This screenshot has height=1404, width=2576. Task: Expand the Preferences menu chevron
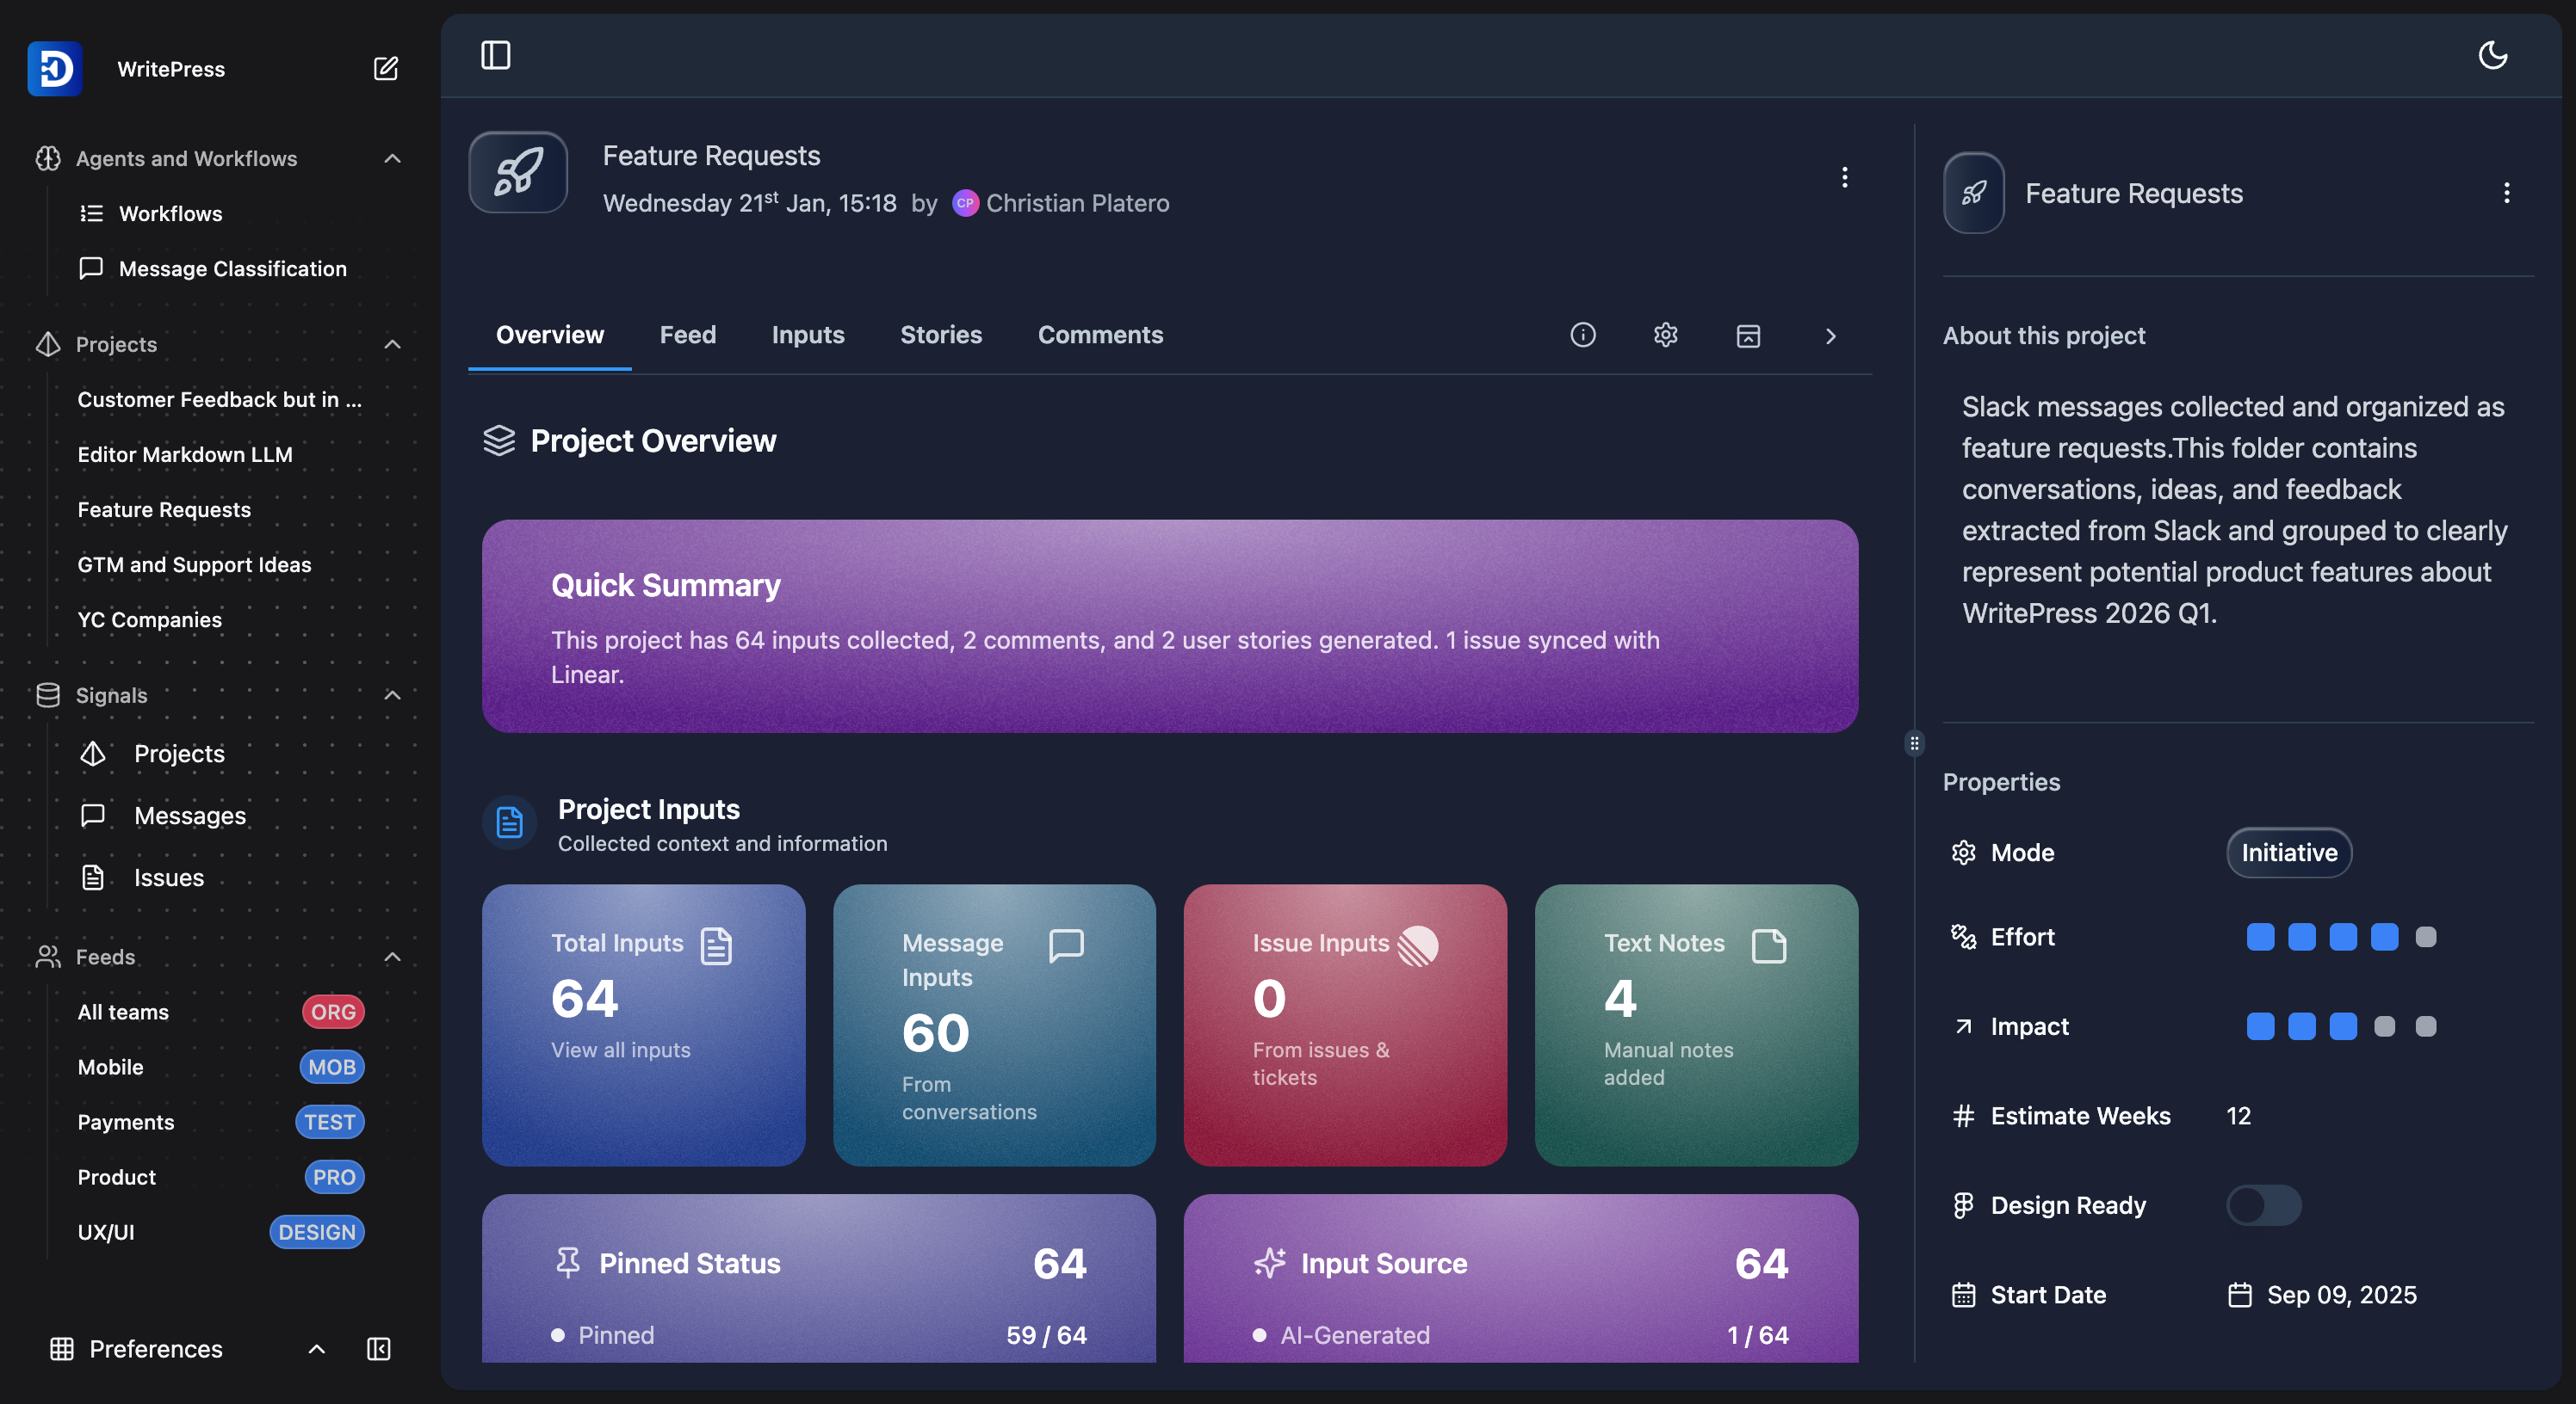pos(316,1349)
